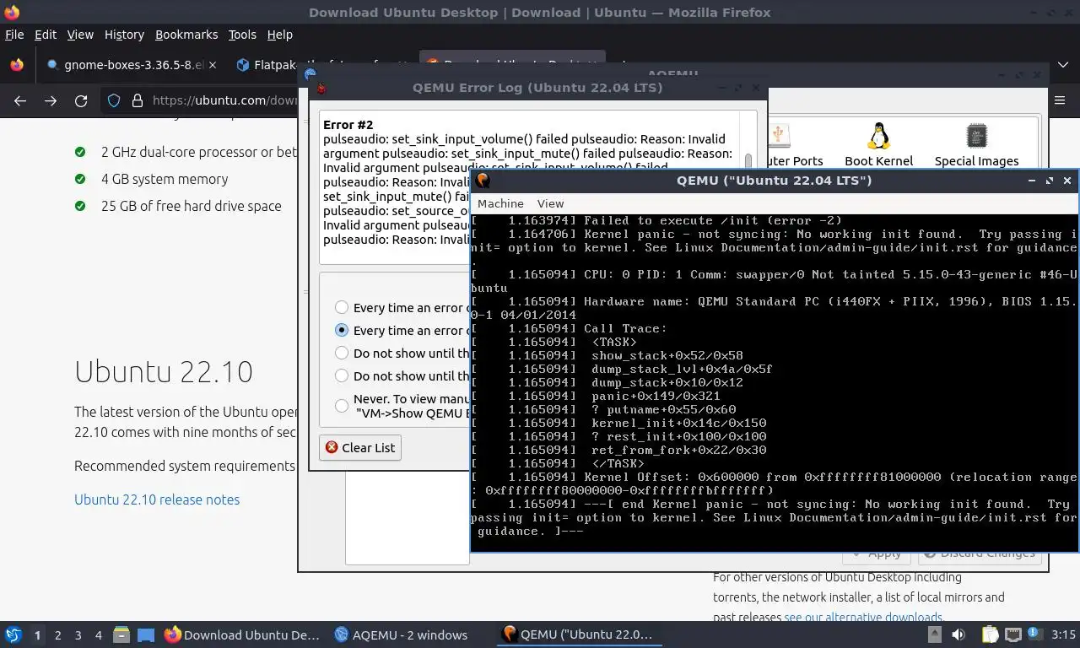Choose the first "Do not show until" radio option

(342, 354)
